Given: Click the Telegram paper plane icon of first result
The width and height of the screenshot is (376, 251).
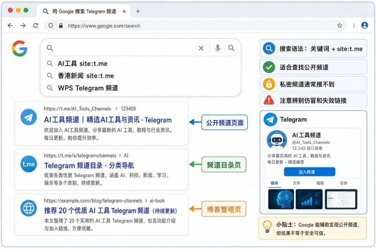Looking at the screenshot, I should pos(28,117).
